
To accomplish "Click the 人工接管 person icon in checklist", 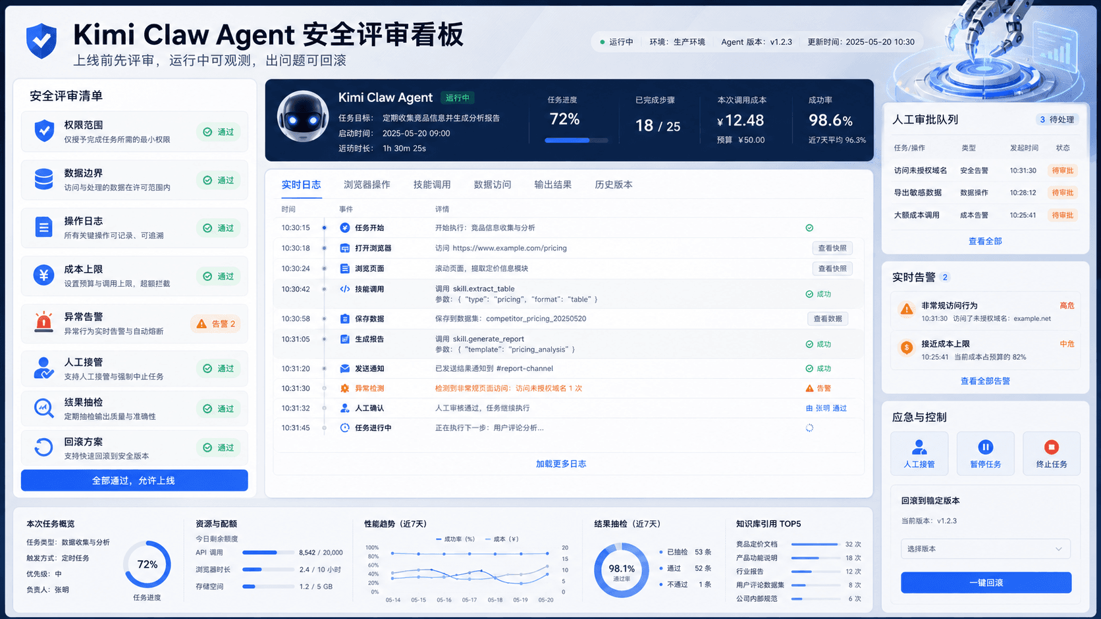I will (x=44, y=368).
